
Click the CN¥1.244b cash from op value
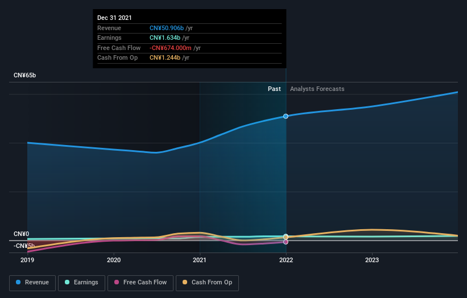pyautogui.click(x=165, y=58)
